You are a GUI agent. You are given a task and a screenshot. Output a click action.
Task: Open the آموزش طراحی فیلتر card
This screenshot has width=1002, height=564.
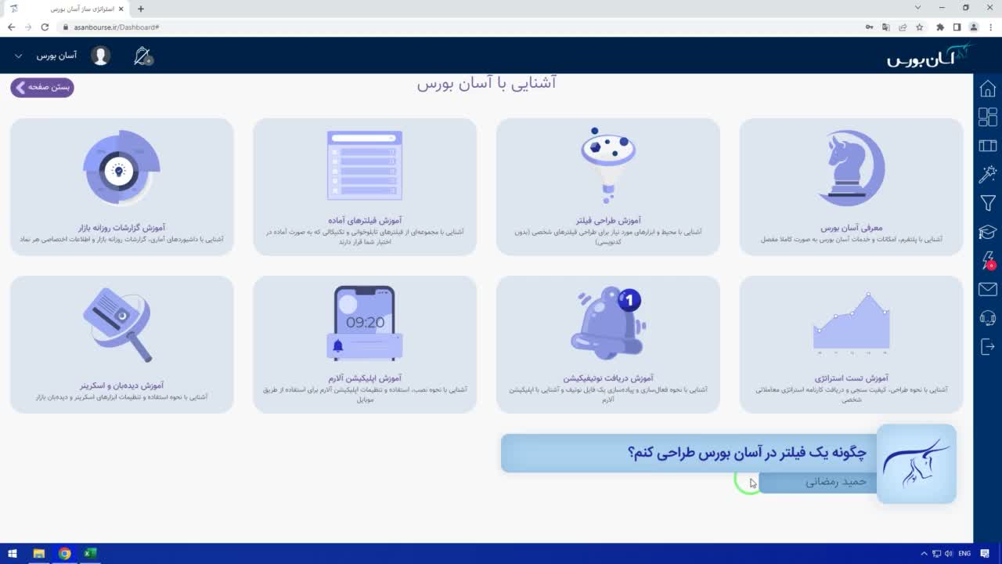coord(608,186)
